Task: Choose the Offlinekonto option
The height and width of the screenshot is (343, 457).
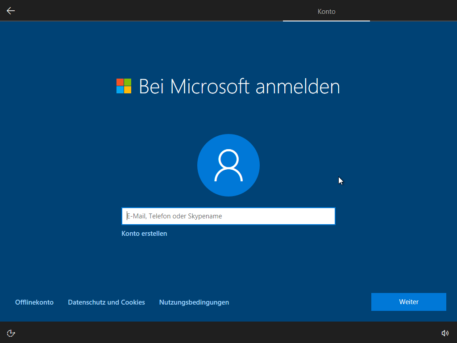Action: (x=34, y=302)
